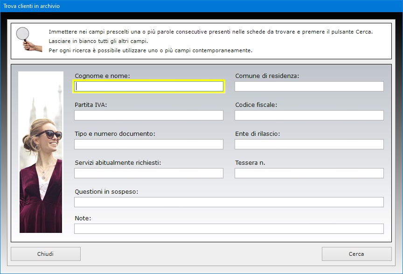This screenshot has width=403, height=274.
Task: Select the Ente di rilascio field
Action: click(x=309, y=144)
